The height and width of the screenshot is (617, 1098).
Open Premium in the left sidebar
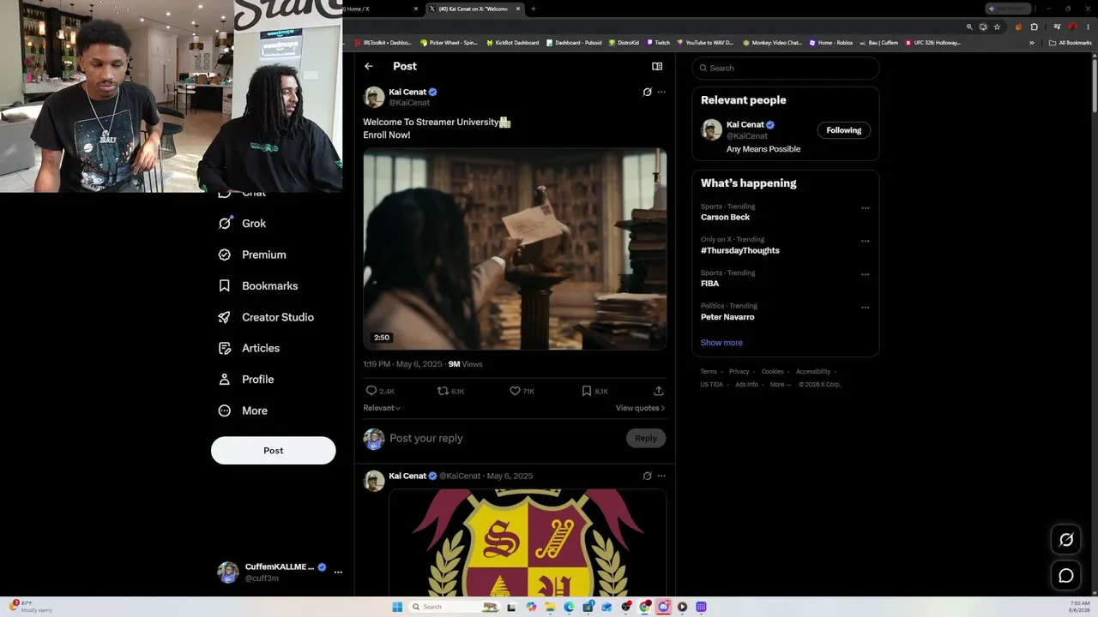click(x=252, y=255)
